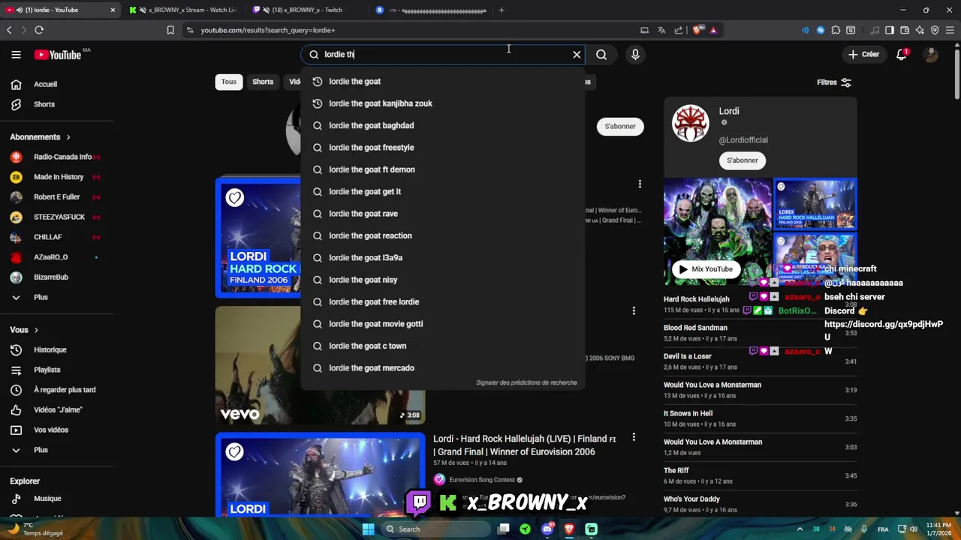
Task: Go to the YouTube home logo
Action: [57, 55]
